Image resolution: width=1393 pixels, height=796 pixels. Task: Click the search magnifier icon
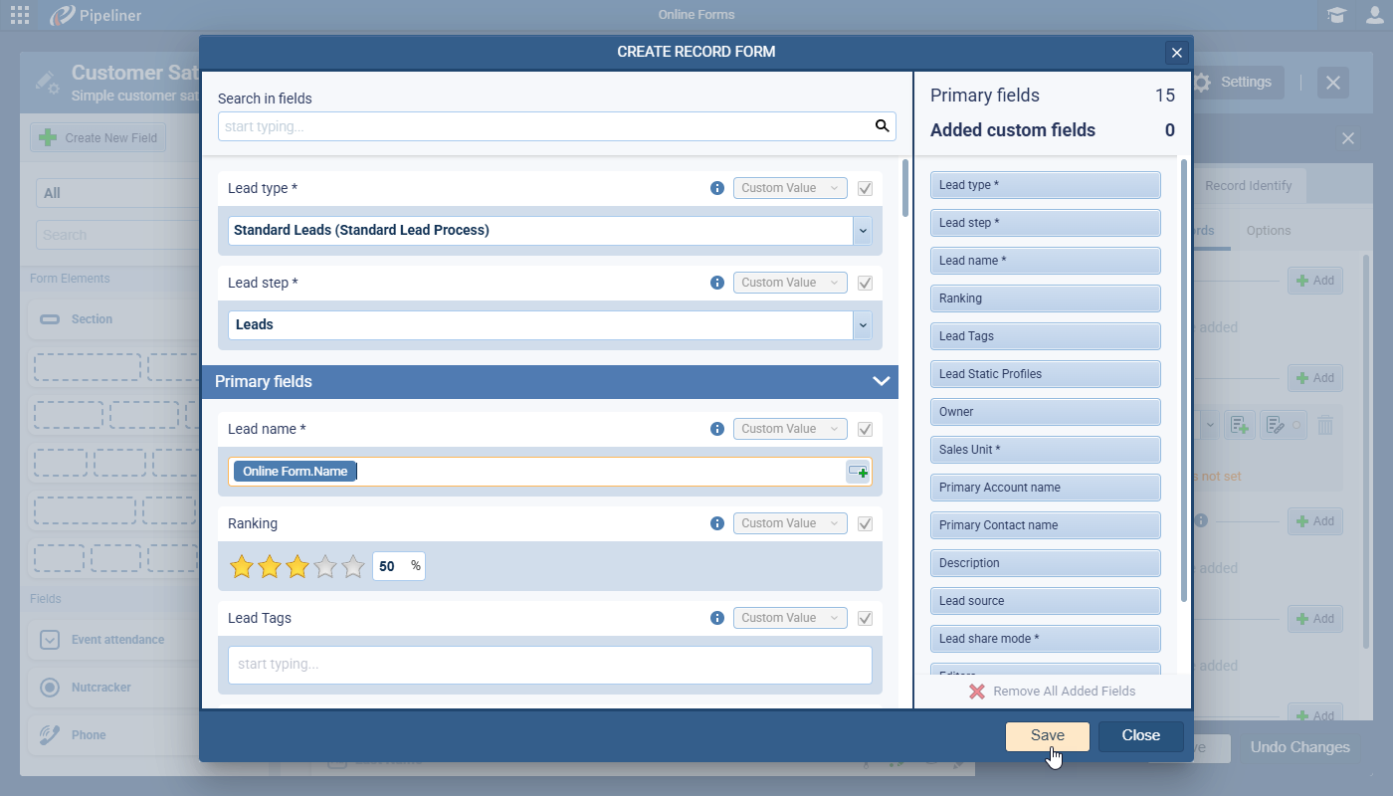point(882,126)
